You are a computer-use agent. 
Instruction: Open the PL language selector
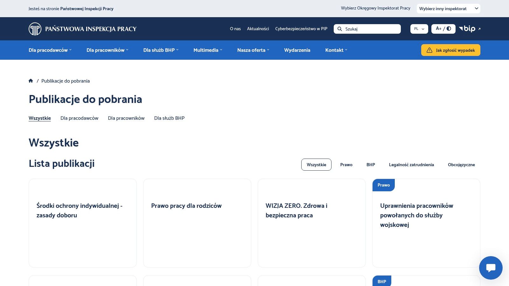coord(419,29)
